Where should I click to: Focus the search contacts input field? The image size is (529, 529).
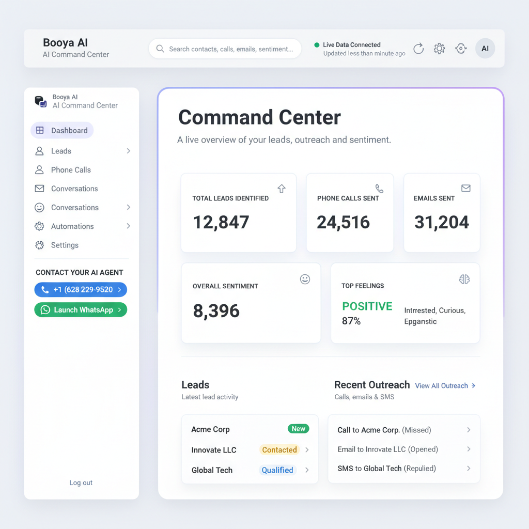pyautogui.click(x=225, y=49)
